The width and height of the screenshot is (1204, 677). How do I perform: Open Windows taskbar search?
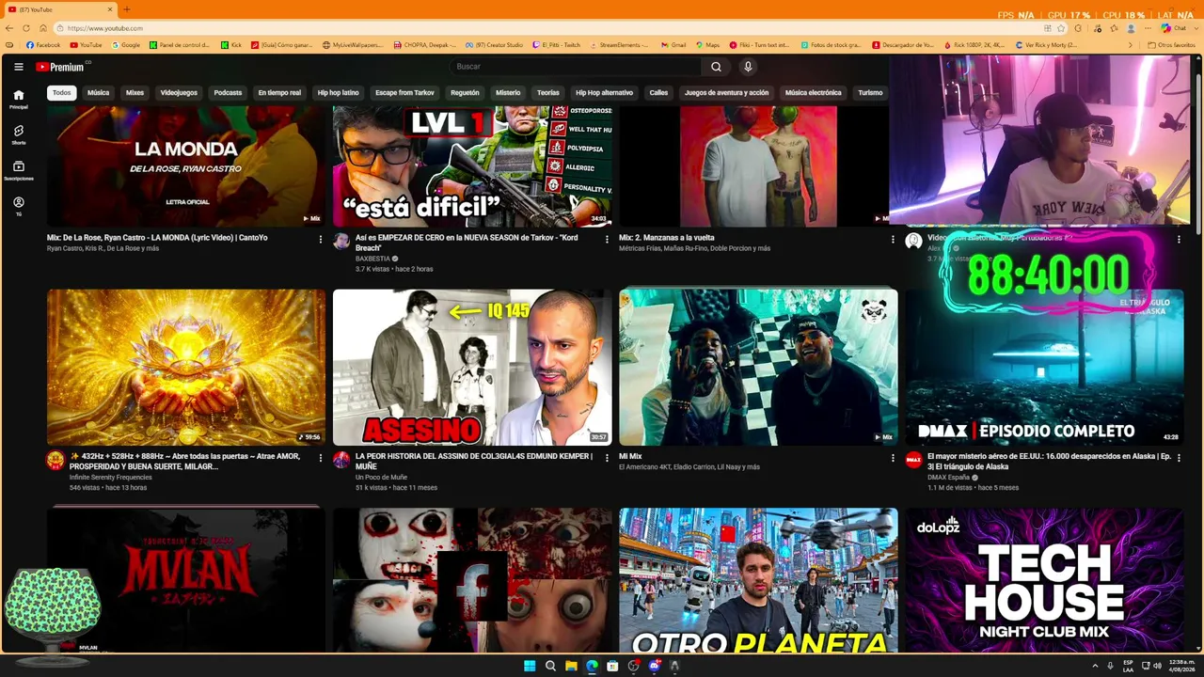(x=550, y=666)
